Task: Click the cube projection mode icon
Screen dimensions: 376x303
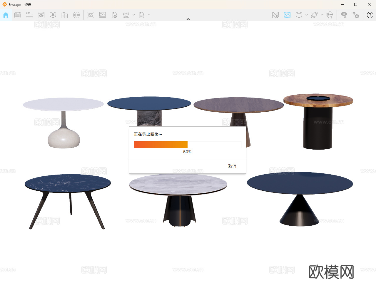Action: coord(299,15)
